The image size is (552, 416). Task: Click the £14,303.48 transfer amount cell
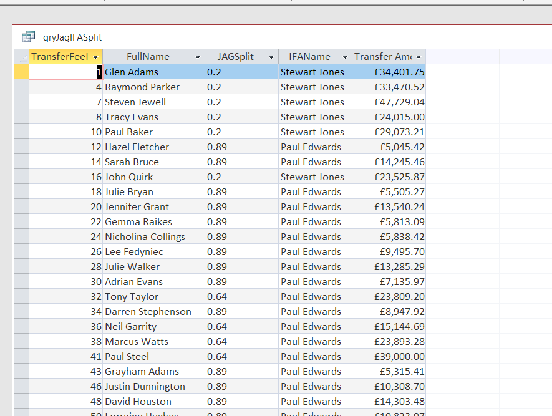pyautogui.click(x=389, y=401)
